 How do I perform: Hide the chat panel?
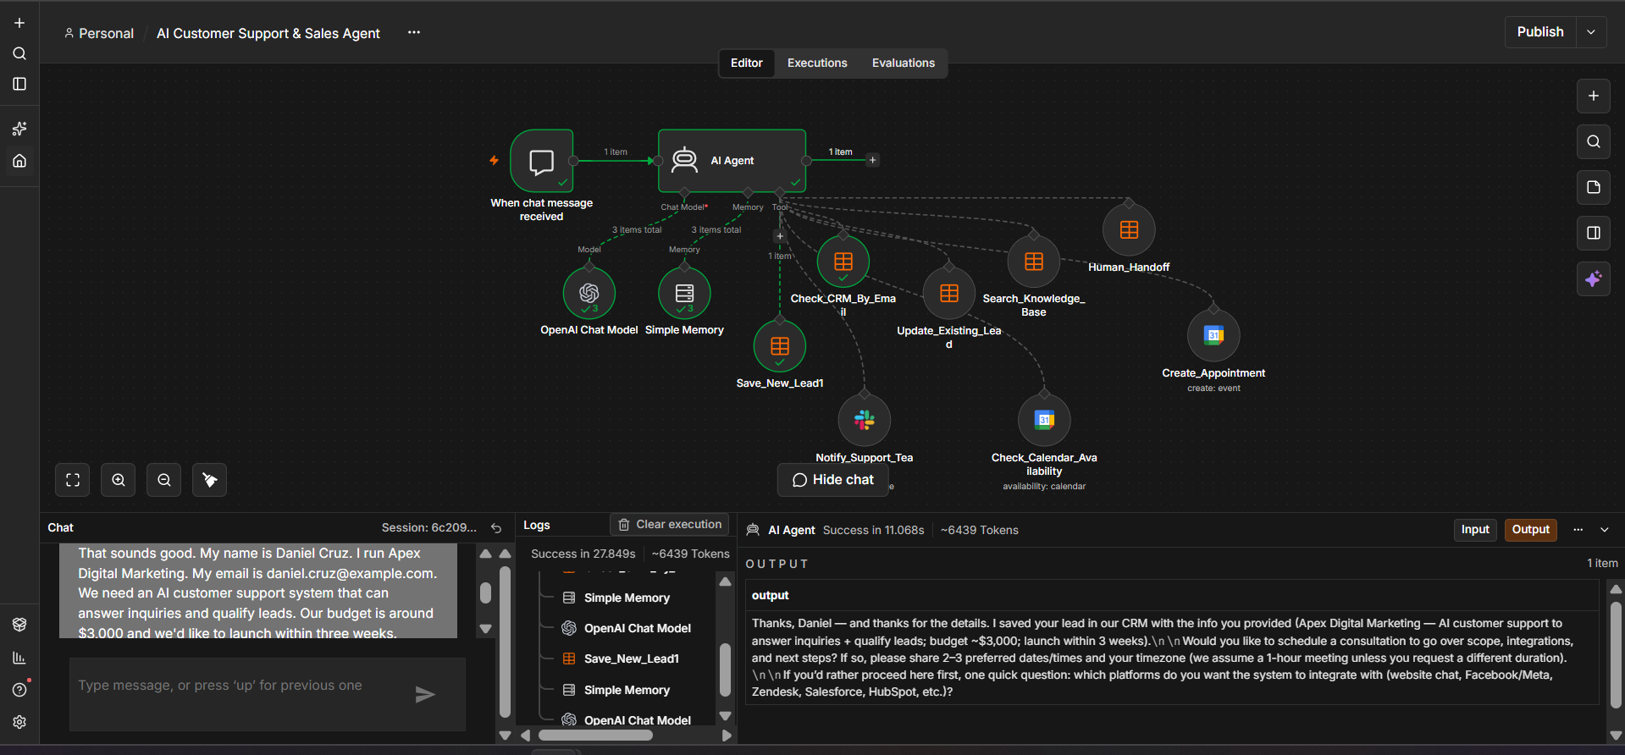833,480
